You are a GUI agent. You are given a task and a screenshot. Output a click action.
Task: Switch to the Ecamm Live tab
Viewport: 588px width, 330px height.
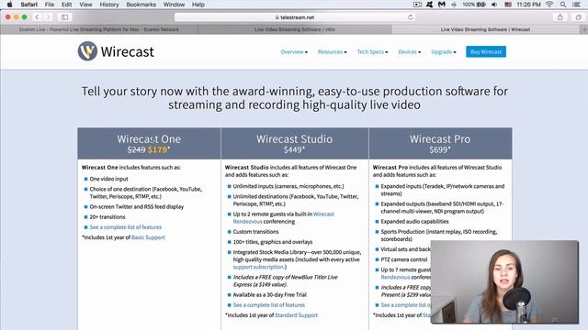pos(99,29)
